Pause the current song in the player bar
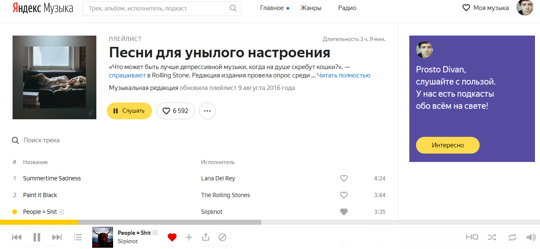Image resolution: width=540 pixels, height=249 pixels. click(x=37, y=237)
